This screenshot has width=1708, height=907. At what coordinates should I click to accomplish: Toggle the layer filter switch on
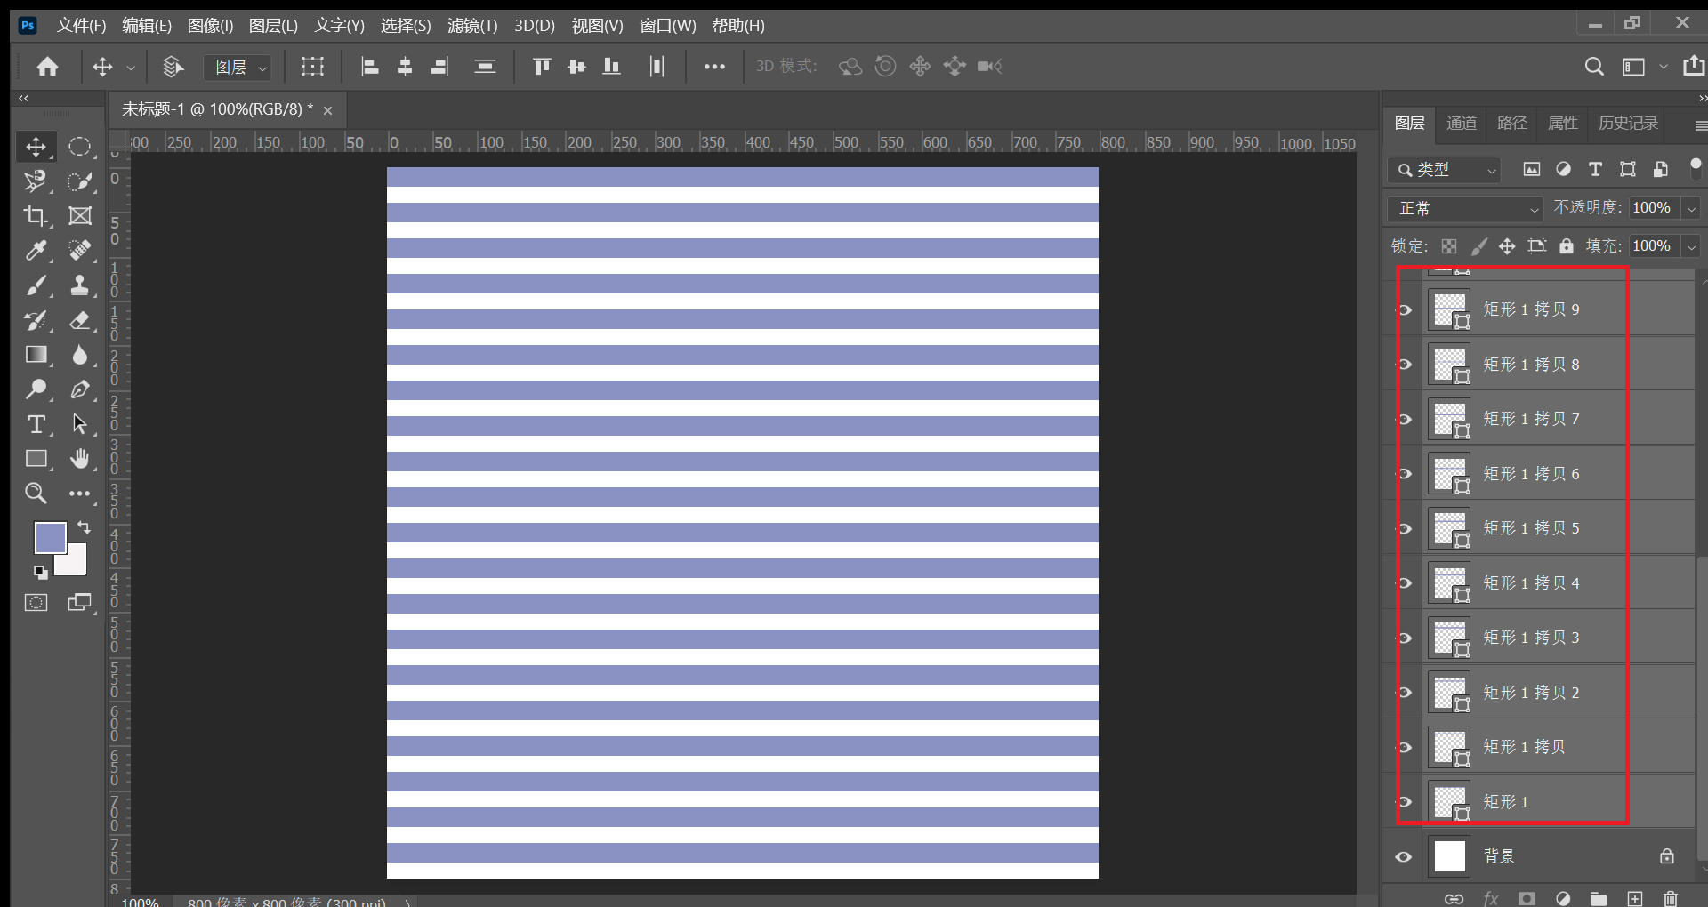click(1695, 168)
